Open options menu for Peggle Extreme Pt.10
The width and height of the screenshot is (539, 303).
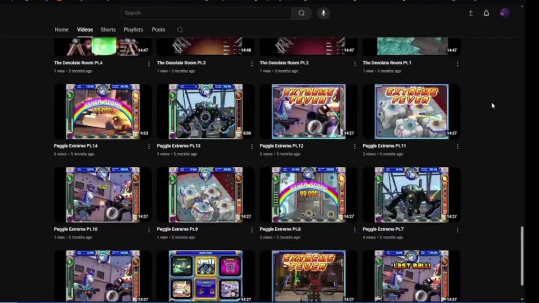click(149, 230)
